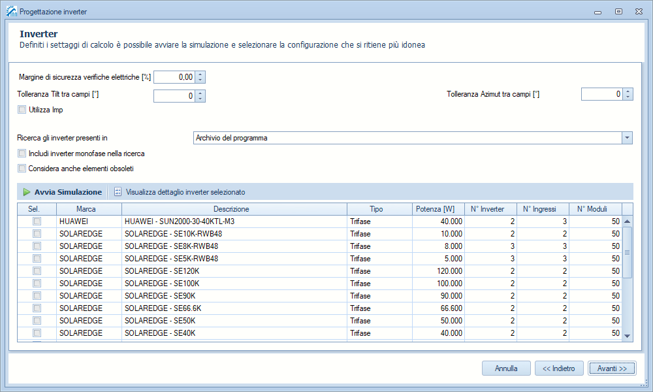Open the Archivio del programma dropdown
This screenshot has height=392, width=653.
(627, 138)
